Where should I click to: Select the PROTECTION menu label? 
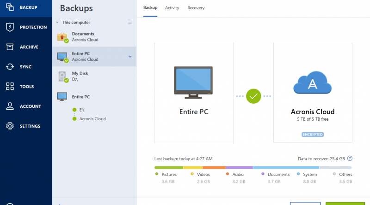(33, 27)
